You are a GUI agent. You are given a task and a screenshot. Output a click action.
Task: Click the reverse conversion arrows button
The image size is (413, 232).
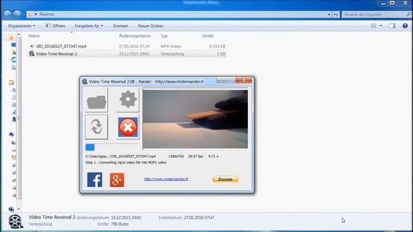(96, 127)
